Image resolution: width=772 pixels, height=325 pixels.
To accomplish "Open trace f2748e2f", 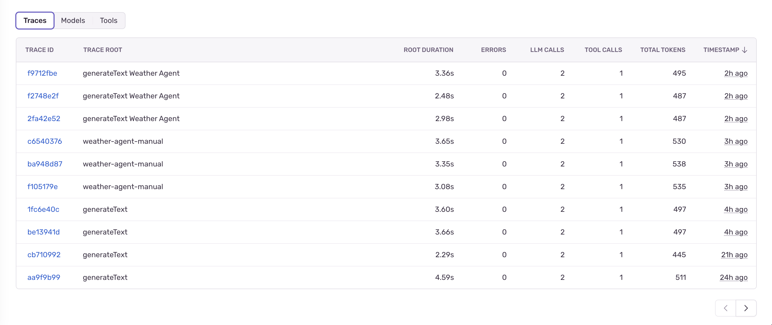I will tap(43, 96).
